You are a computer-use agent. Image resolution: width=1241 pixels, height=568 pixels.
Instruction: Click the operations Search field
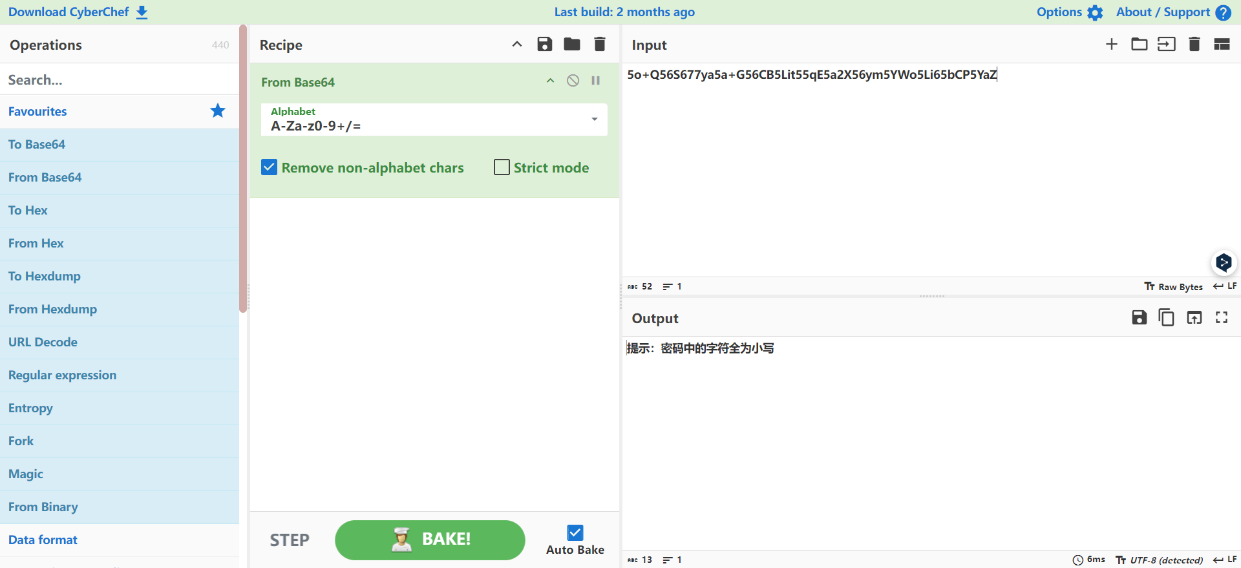(x=120, y=79)
